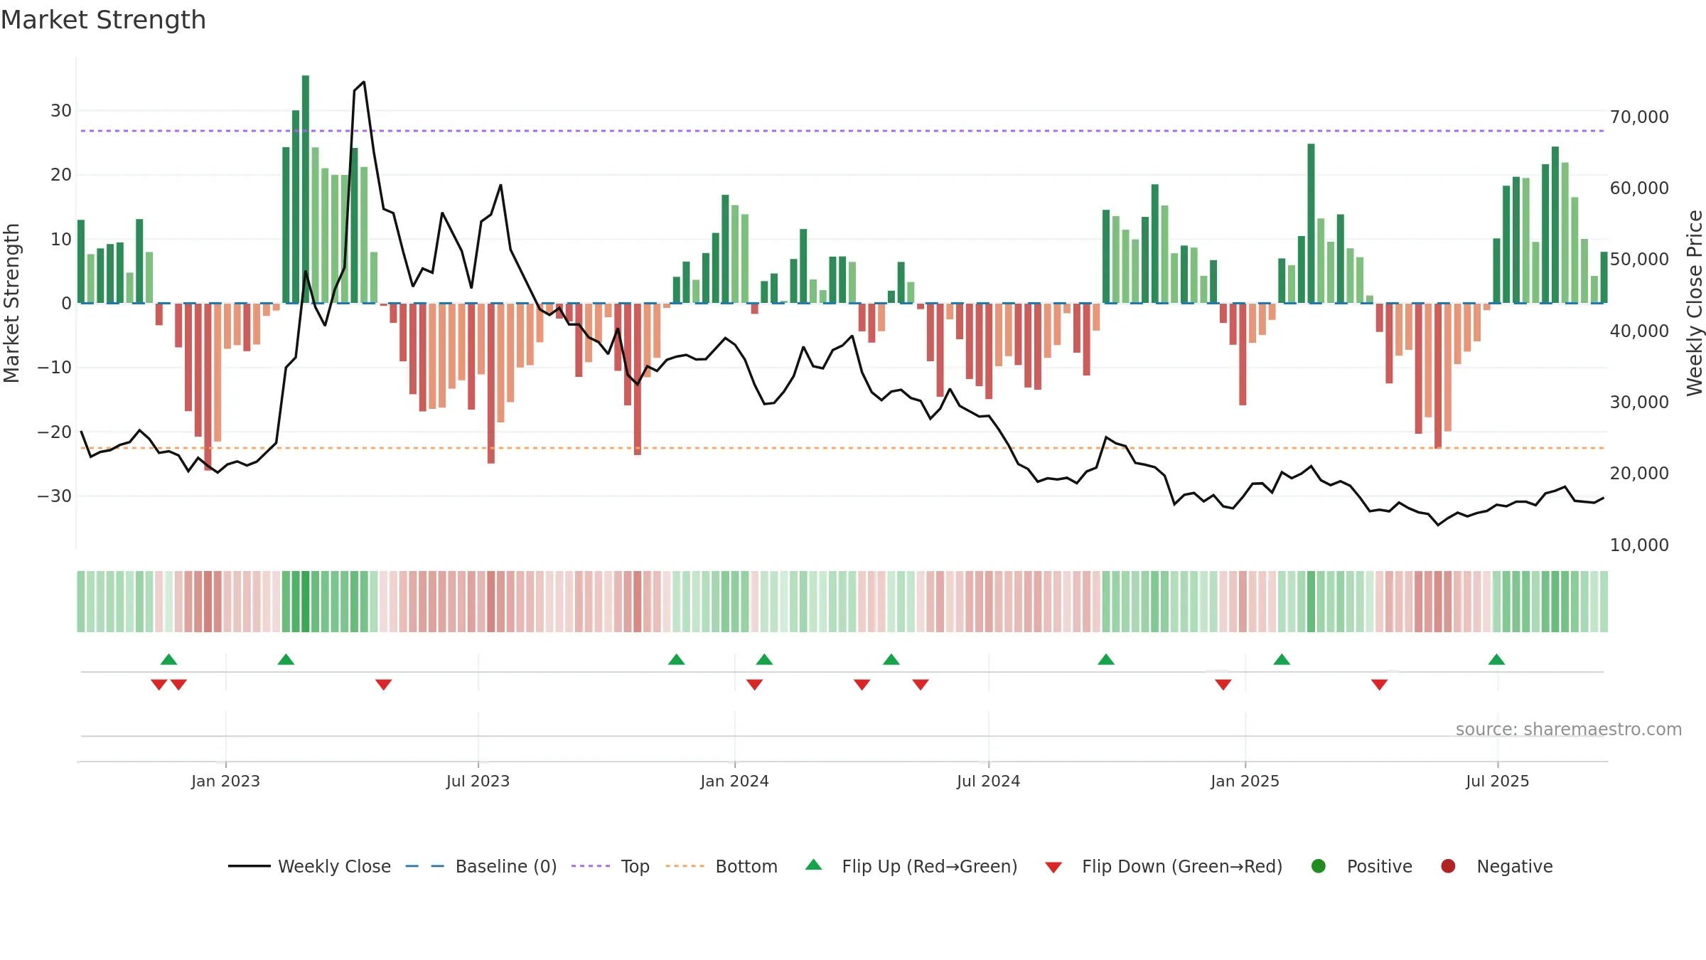
Task: Toggle the Top legend entry
Action: [x=610, y=866]
